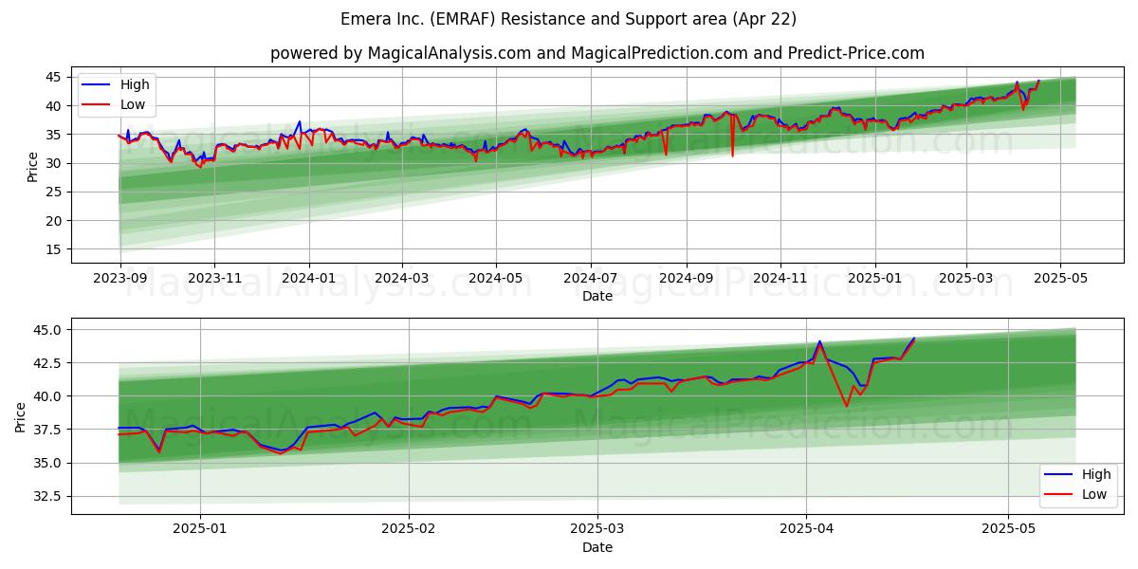Click the 'Price' axis label of top chart

pyautogui.click(x=33, y=166)
